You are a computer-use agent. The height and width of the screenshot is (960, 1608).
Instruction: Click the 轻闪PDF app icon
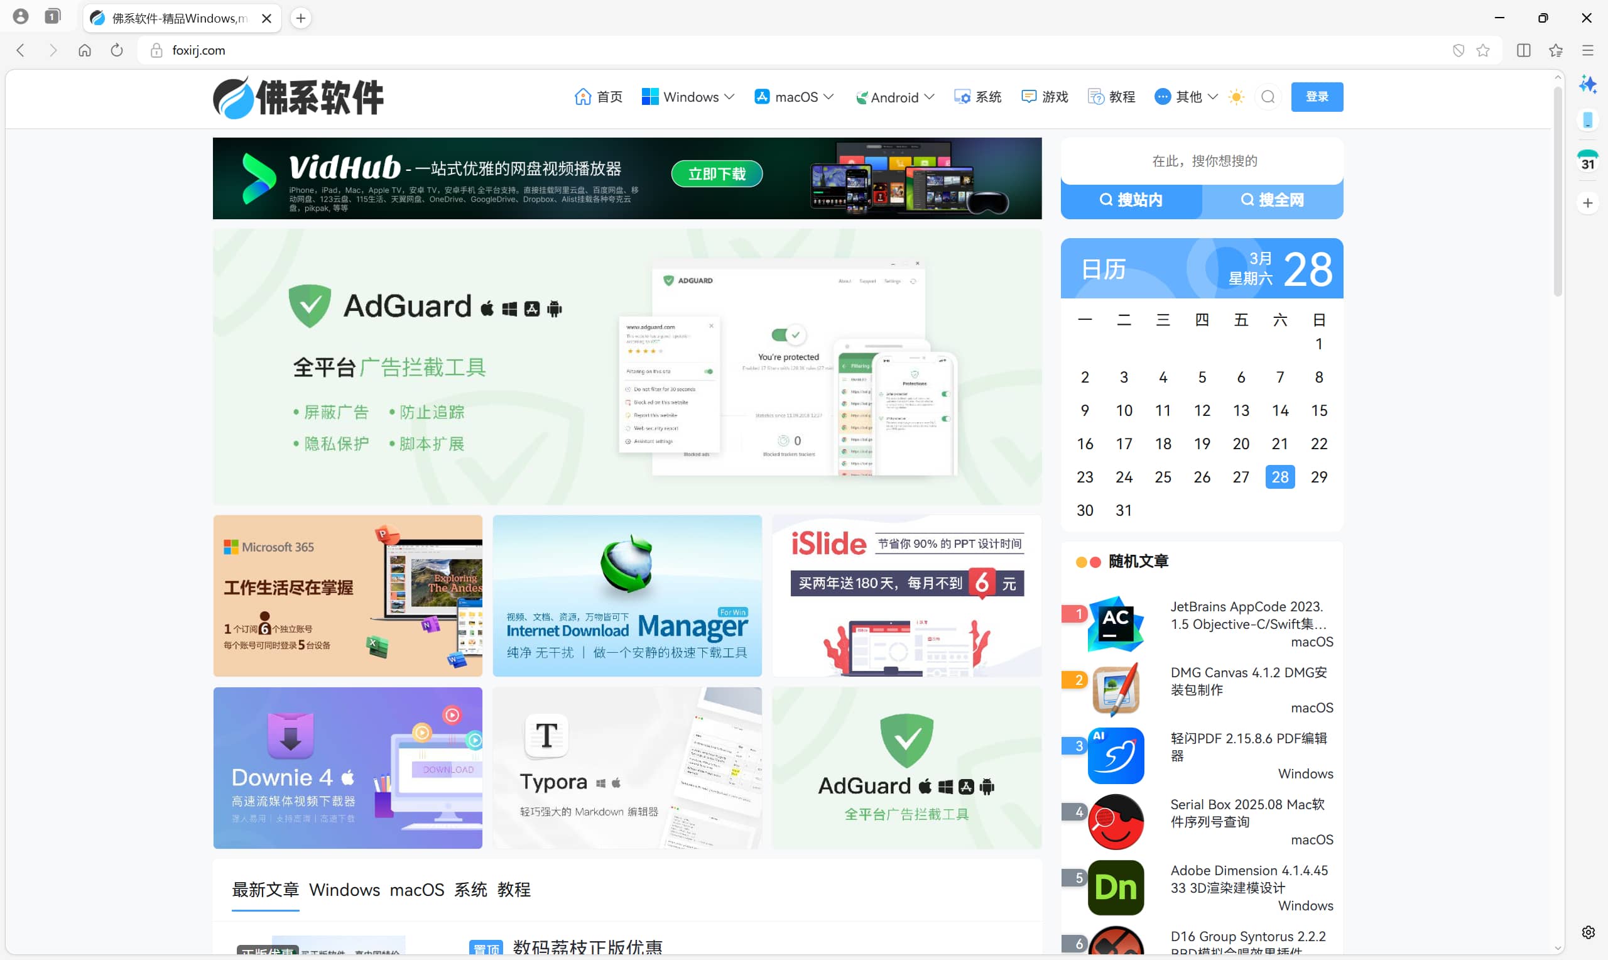[1116, 756]
